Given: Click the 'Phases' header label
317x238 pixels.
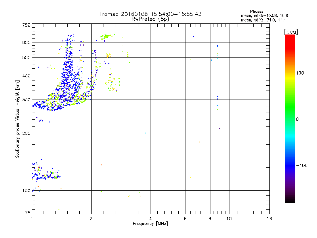Looking at the screenshot, I should point(256,12).
